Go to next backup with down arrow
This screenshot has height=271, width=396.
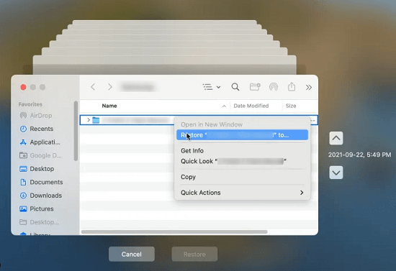pos(336,173)
